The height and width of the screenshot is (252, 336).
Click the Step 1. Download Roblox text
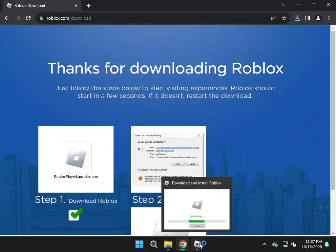[x=76, y=200]
